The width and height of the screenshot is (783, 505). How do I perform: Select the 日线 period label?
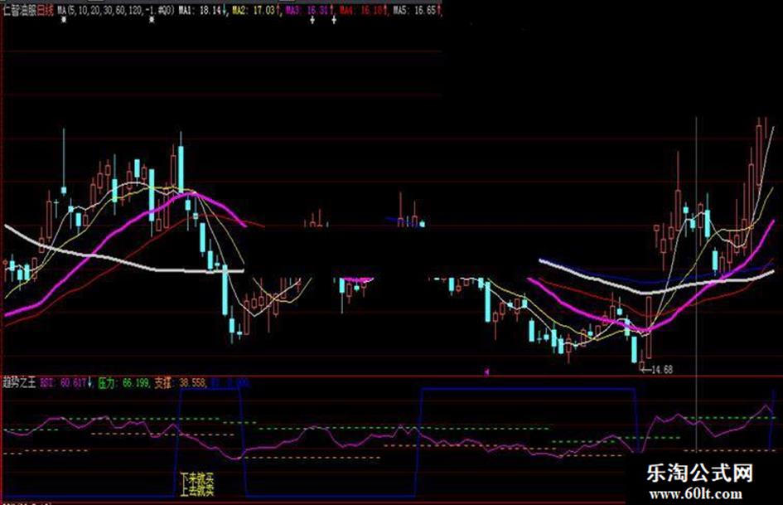point(46,10)
